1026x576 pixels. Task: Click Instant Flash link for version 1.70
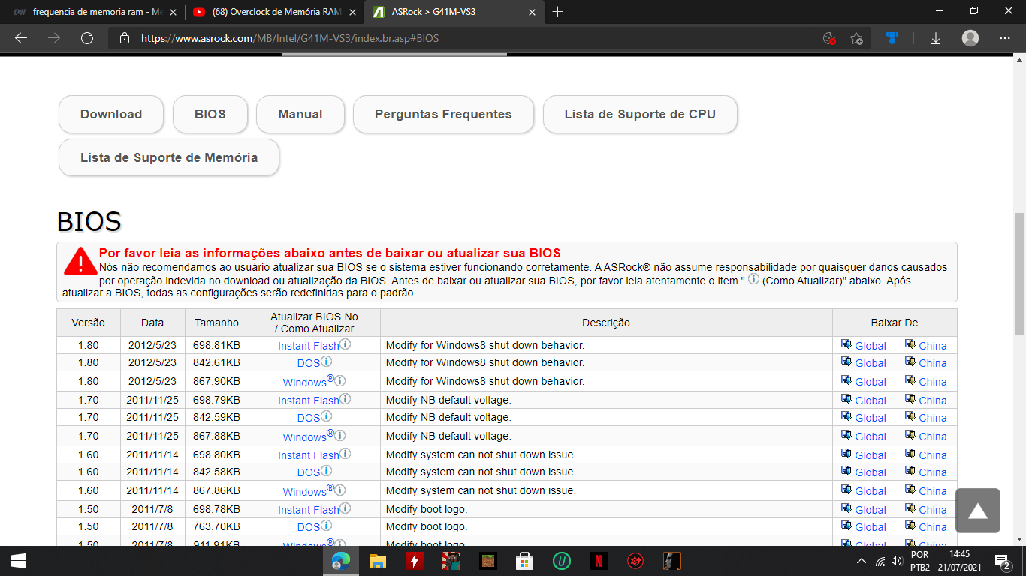(x=309, y=400)
